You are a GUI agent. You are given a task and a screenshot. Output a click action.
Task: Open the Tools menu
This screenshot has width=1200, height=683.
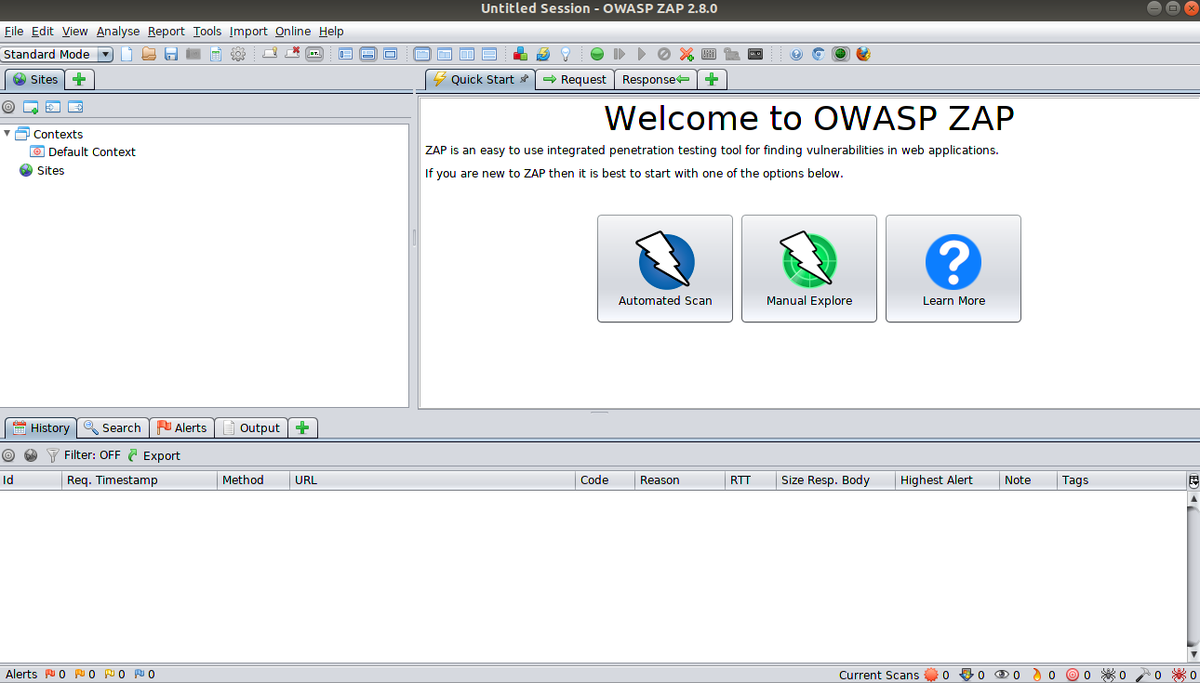(x=207, y=32)
